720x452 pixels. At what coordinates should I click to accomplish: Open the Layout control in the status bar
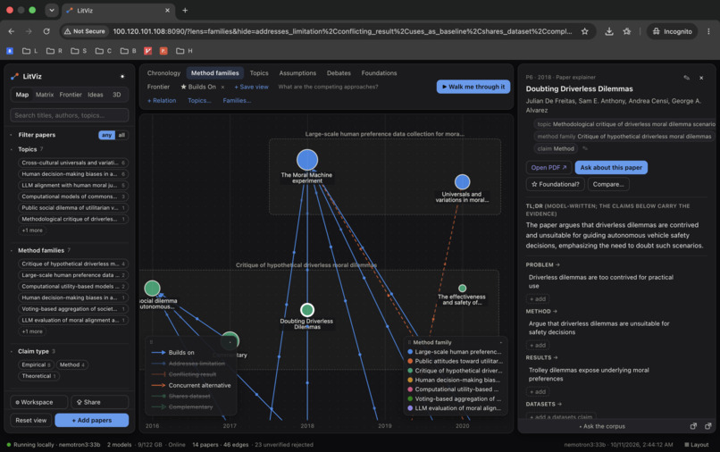tap(697, 445)
